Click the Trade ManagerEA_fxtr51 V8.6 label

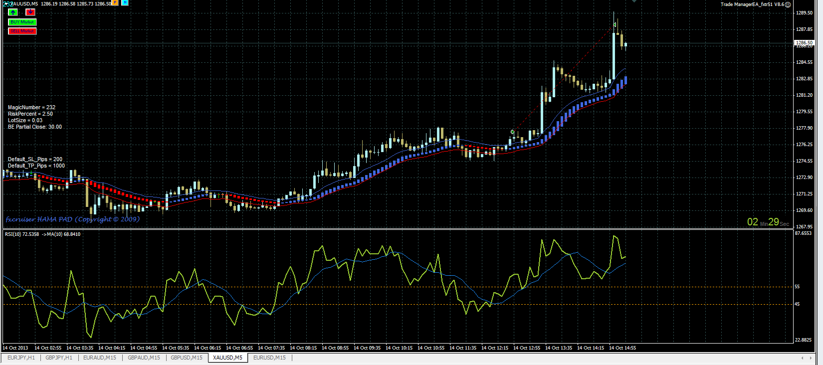tap(752, 4)
